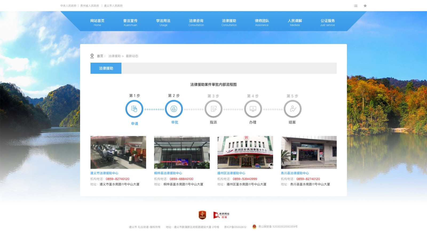Open the 贵公网安备 record number link
Image resolution: width=427 pixels, height=240 pixels.
coord(278,227)
